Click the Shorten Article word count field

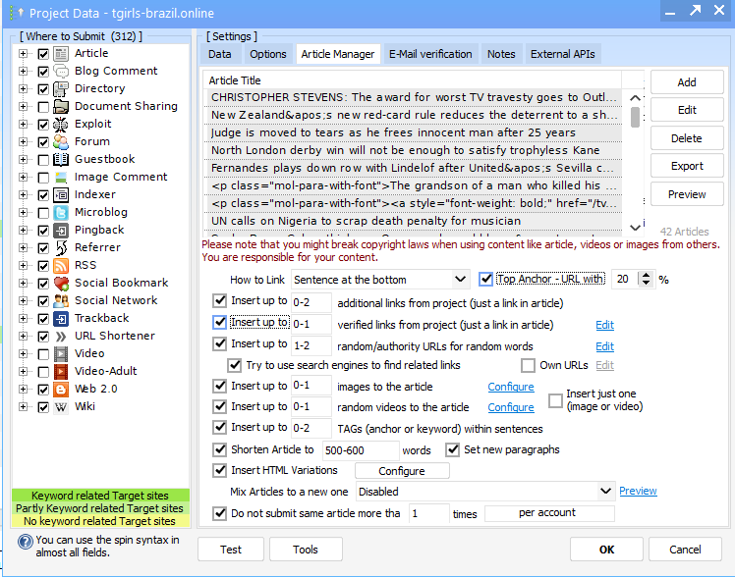coord(360,450)
